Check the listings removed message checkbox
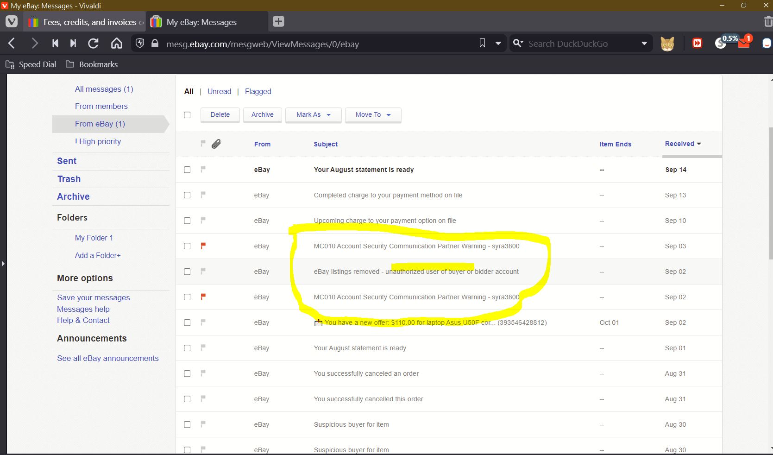The height and width of the screenshot is (455, 773). tap(187, 272)
